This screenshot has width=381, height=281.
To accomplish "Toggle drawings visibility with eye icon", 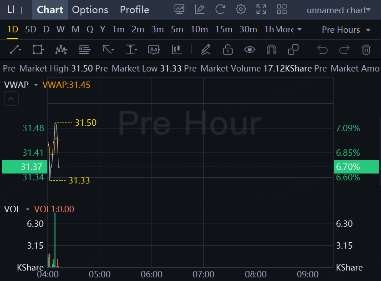I will point(249,50).
